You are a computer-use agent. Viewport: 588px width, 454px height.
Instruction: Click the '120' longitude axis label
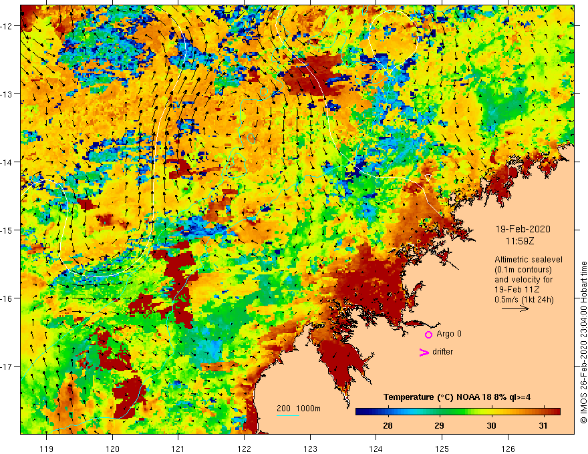(112, 449)
